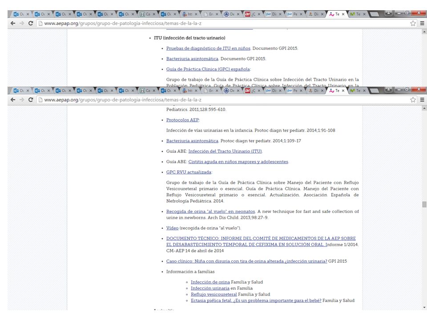Select the pink-icon "Te" tab in the upper window

point(336,14)
